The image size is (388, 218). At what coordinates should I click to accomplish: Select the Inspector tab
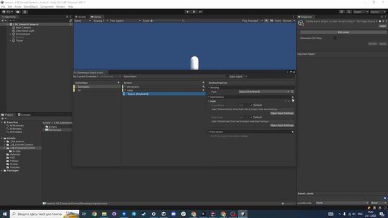(x=306, y=17)
